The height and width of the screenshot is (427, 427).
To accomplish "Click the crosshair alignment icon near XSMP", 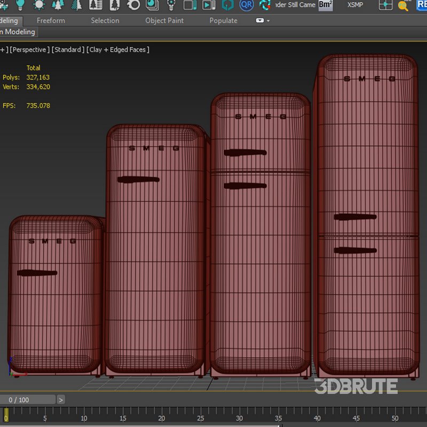I will 386,6.
